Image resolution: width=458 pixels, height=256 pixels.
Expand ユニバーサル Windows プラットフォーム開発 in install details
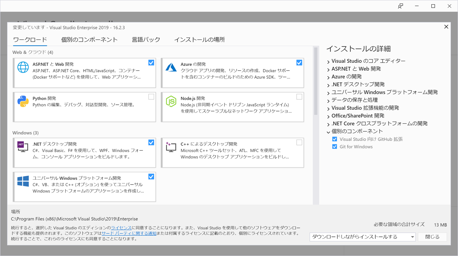point(328,92)
